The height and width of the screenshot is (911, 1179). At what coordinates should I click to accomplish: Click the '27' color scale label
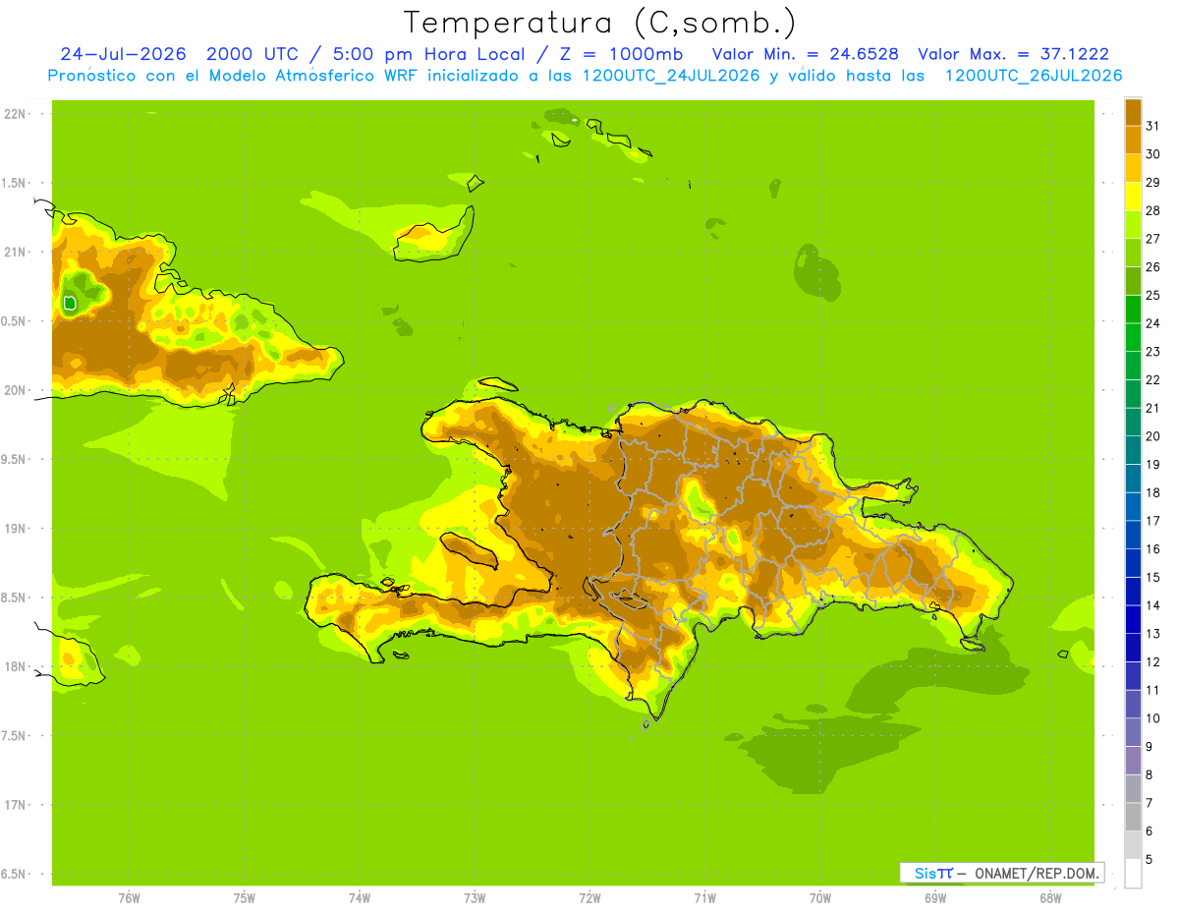tap(1152, 239)
